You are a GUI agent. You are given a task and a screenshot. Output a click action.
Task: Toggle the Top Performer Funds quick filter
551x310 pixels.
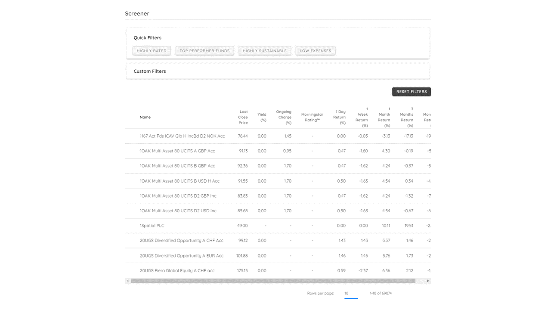(x=204, y=50)
